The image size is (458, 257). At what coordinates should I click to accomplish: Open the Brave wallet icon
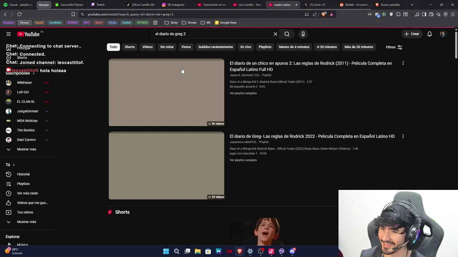click(x=431, y=14)
